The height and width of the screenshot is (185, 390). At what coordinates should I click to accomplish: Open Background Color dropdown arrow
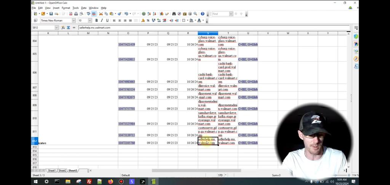click(x=195, y=21)
